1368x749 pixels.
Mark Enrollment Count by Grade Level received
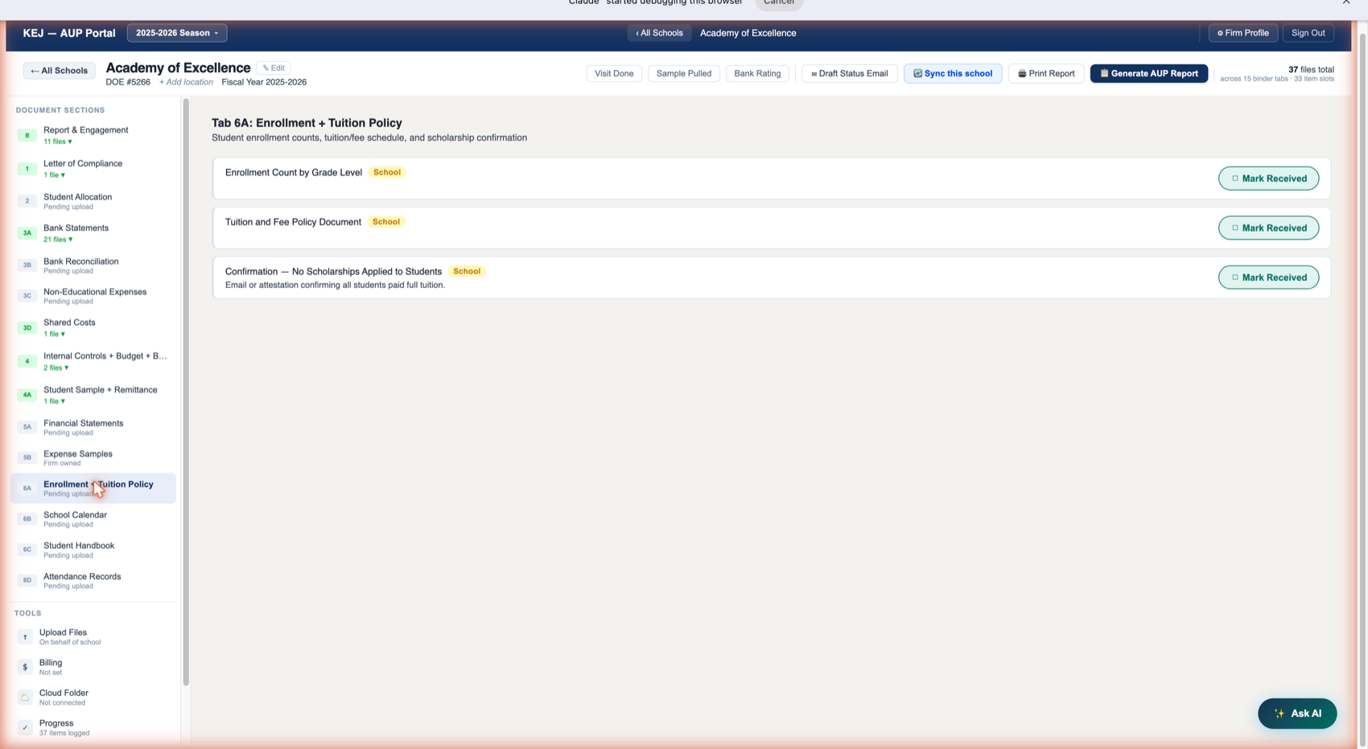[1268, 179]
